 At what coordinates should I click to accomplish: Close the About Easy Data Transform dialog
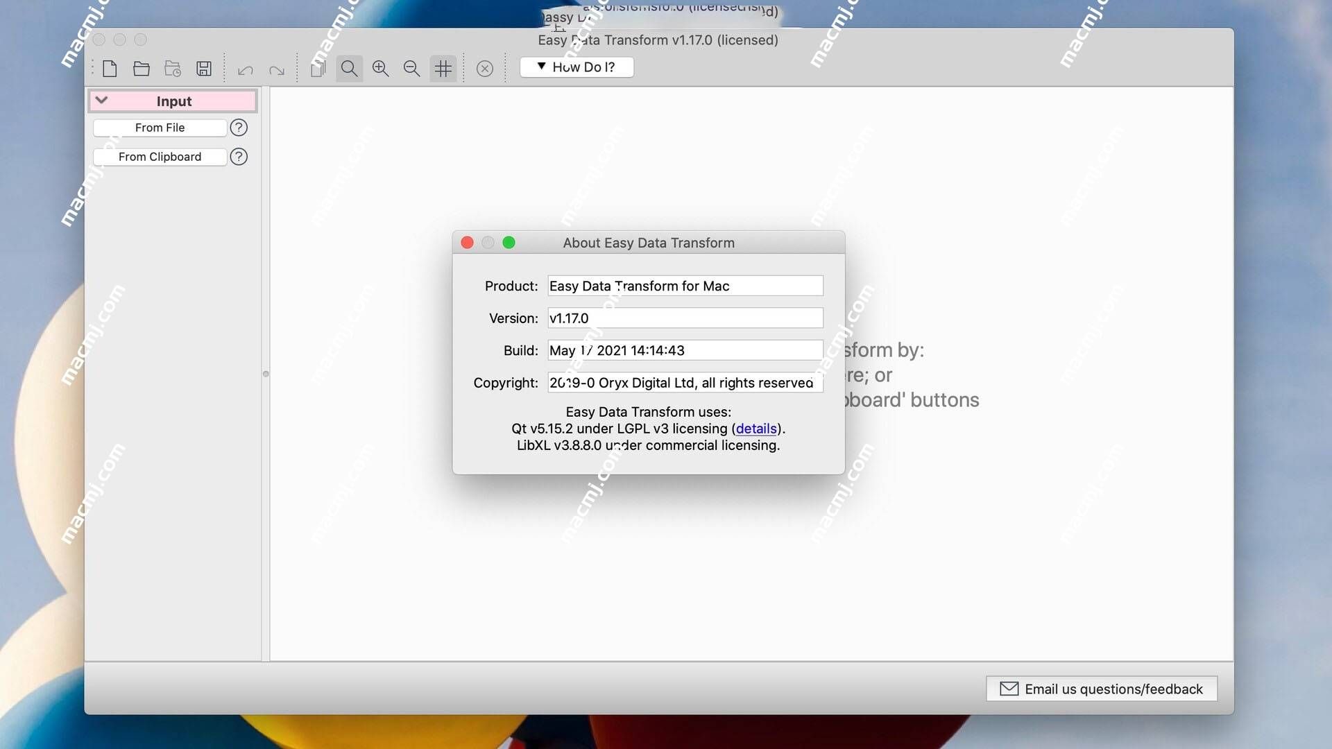467,241
